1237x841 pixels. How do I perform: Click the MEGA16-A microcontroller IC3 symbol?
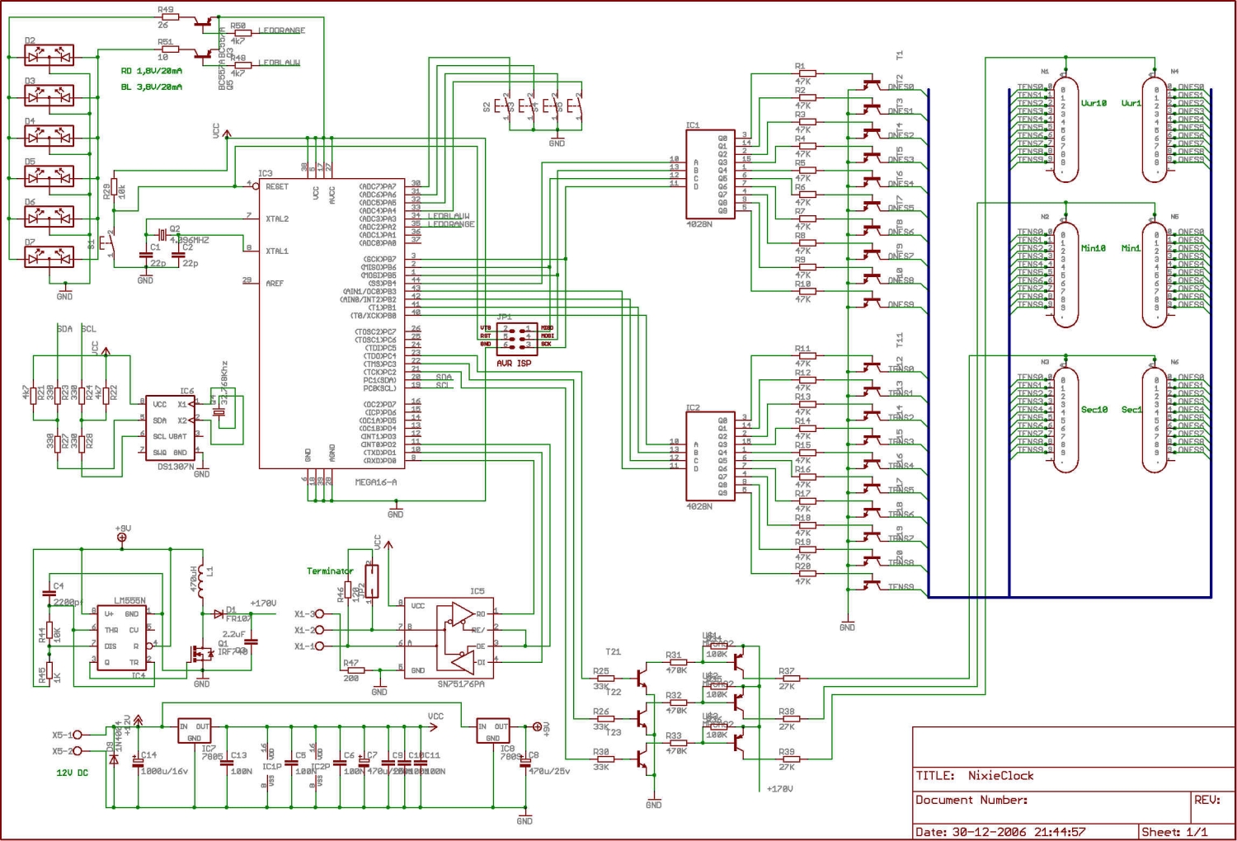tap(332, 323)
